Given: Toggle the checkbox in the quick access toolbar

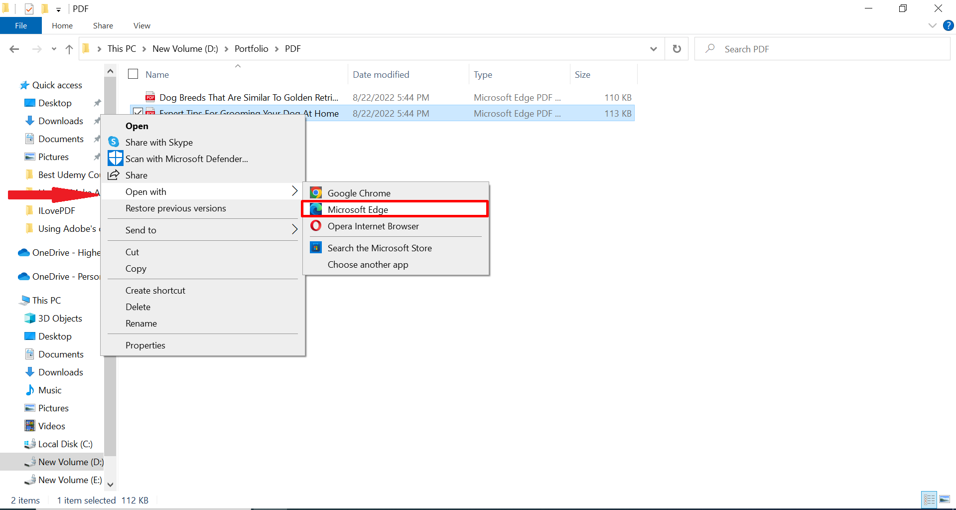Looking at the screenshot, I should [x=28, y=8].
